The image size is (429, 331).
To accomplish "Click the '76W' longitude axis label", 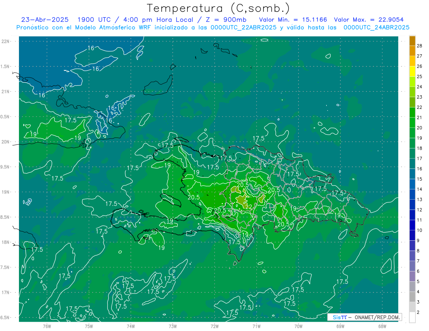I will coord(47,326).
